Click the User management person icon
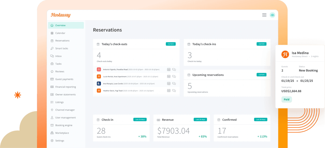The image size is (325, 148). 52,117
